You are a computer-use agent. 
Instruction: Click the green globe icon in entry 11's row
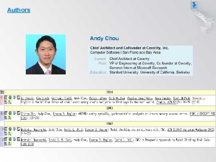10,97
